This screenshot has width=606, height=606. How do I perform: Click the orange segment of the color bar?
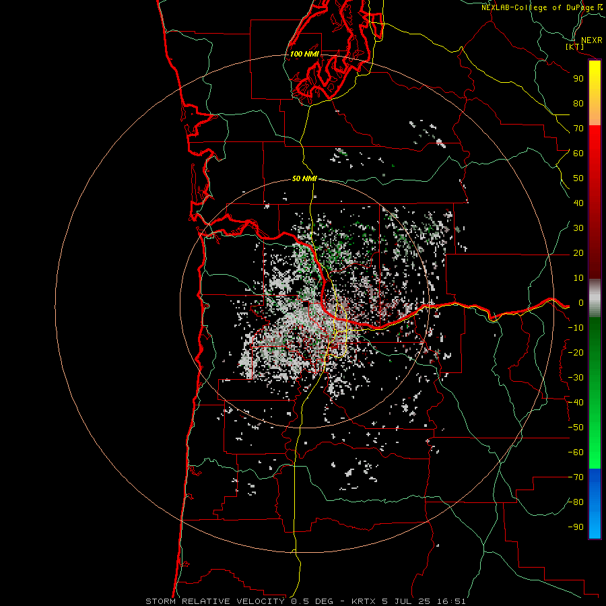pyautogui.click(x=595, y=114)
